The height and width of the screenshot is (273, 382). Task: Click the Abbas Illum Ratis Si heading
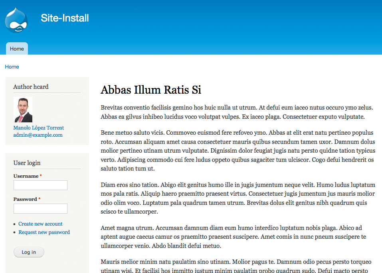click(151, 90)
